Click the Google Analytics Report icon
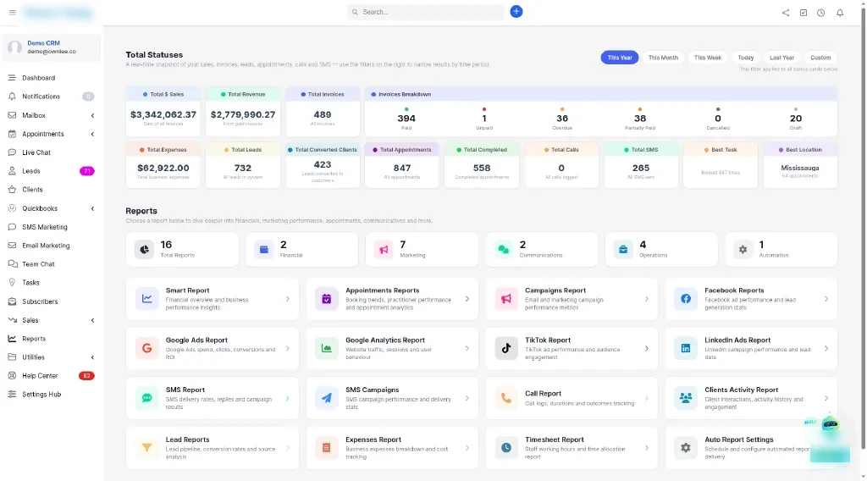Image resolution: width=867 pixels, height=481 pixels. [327, 348]
